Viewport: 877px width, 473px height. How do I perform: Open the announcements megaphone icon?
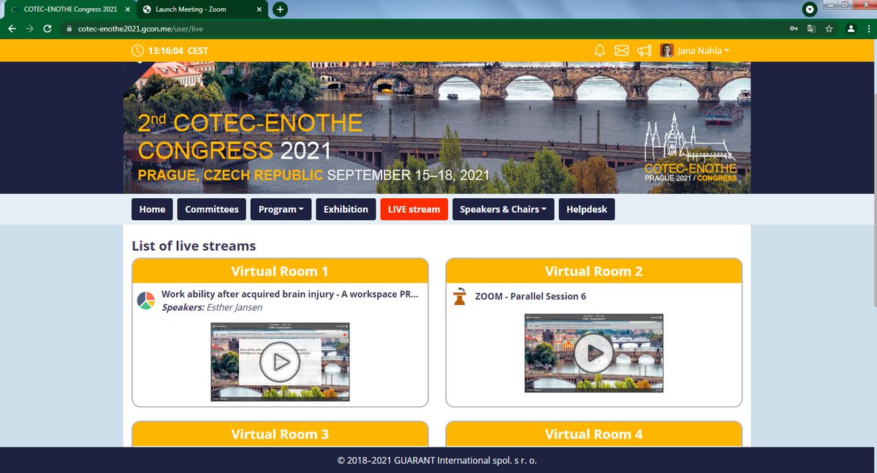coord(644,50)
